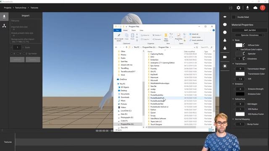Click the Explorer back arrow

tap(116, 47)
